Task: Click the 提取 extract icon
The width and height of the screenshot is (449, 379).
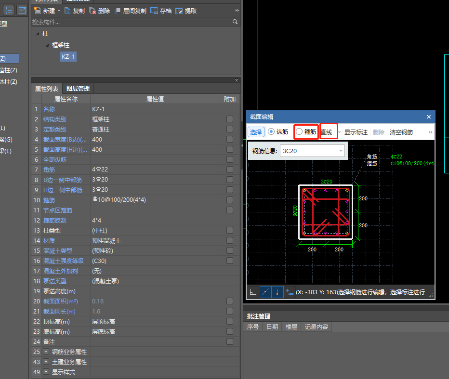Action: [179, 11]
